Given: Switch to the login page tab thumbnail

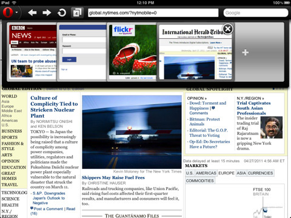Looking at the screenshot, I should (x=82, y=52).
